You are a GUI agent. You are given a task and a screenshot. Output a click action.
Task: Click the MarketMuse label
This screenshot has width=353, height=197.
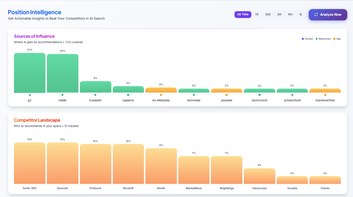[x=194, y=188]
